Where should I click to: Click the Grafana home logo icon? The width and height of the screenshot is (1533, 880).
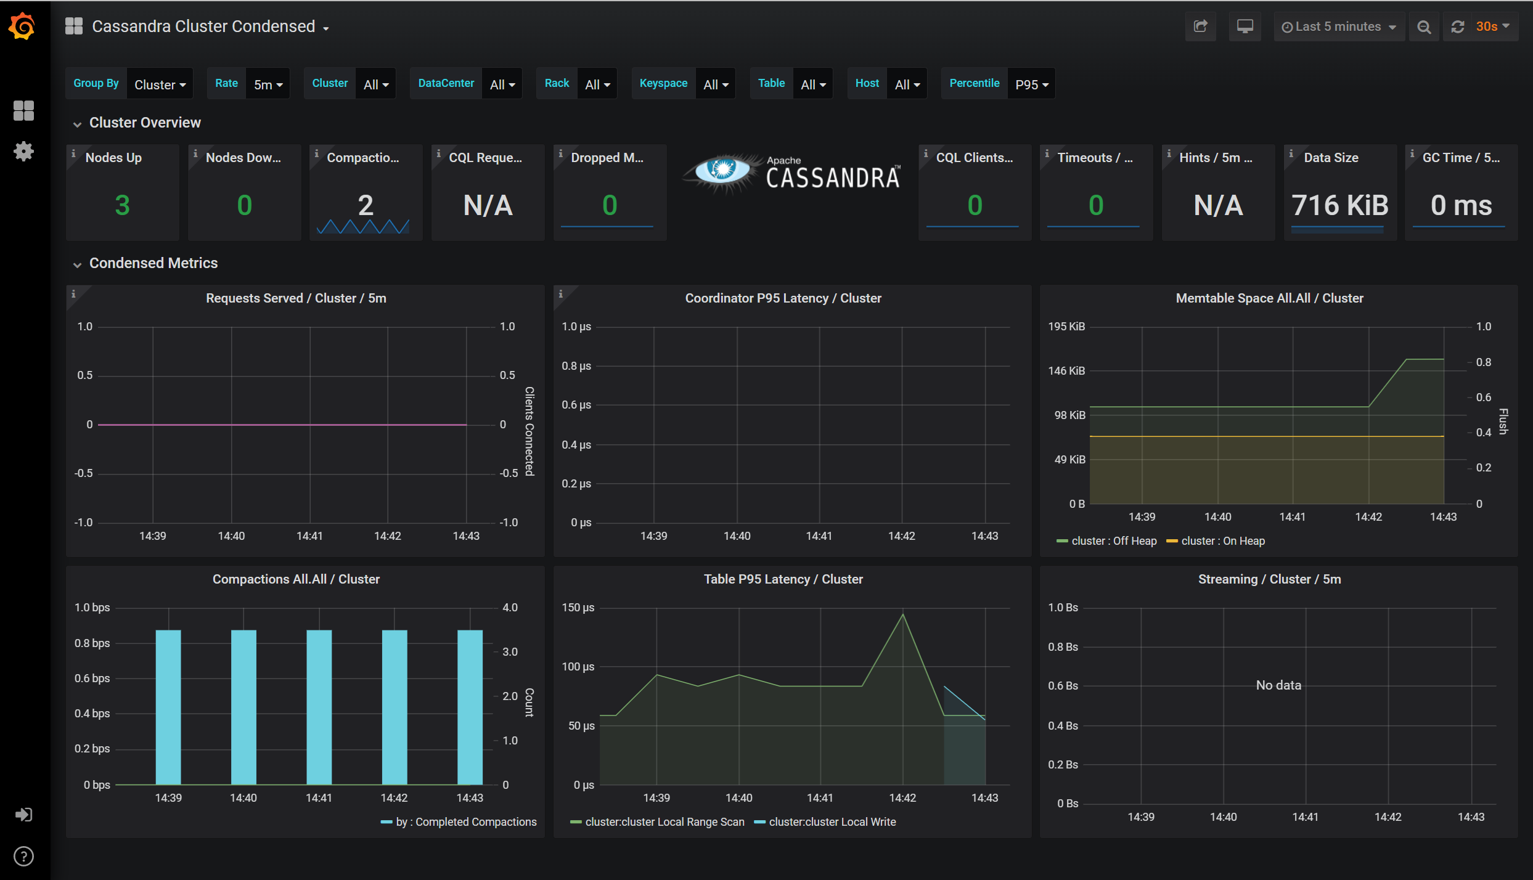point(23,26)
